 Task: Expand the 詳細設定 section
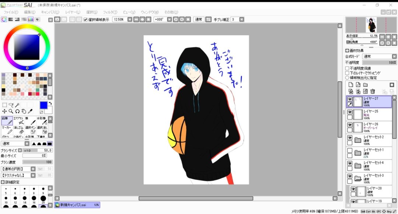click(3, 182)
